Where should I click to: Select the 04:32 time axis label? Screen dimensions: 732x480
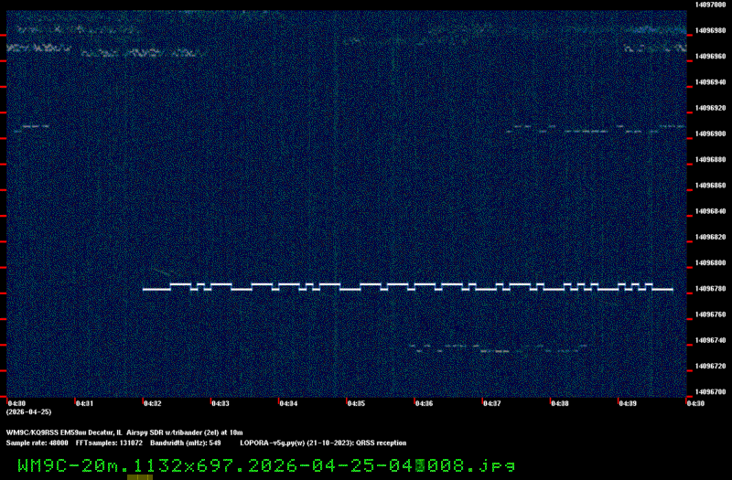(x=153, y=403)
